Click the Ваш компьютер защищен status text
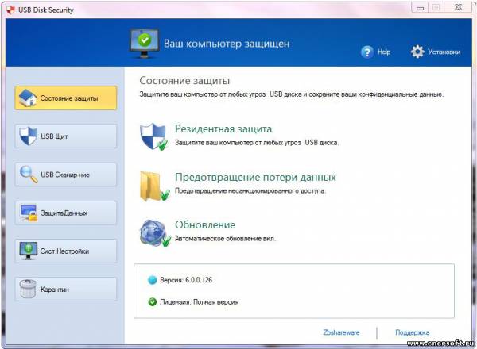Viewport: 477px width, 349px height. 227,44
